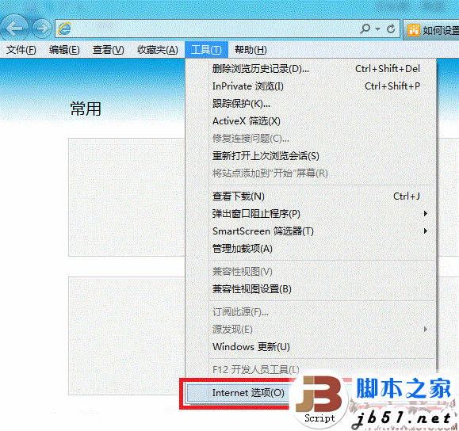Click the browser Forward arrow button
The width and height of the screenshot is (459, 431).
tap(42, 29)
